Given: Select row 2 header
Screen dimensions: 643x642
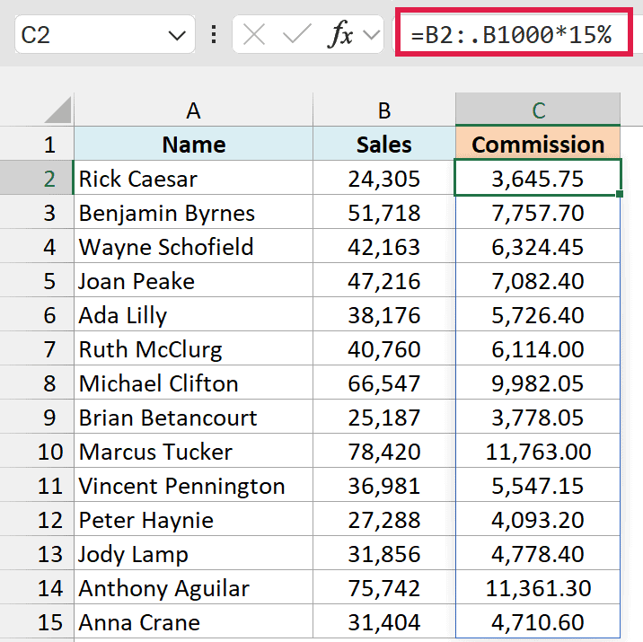Looking at the screenshot, I should click(x=37, y=178).
